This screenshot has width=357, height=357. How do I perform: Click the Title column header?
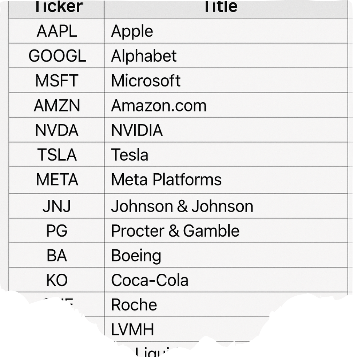[220, 7]
